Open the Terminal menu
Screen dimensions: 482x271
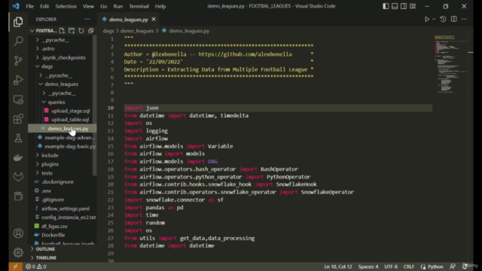139,6
